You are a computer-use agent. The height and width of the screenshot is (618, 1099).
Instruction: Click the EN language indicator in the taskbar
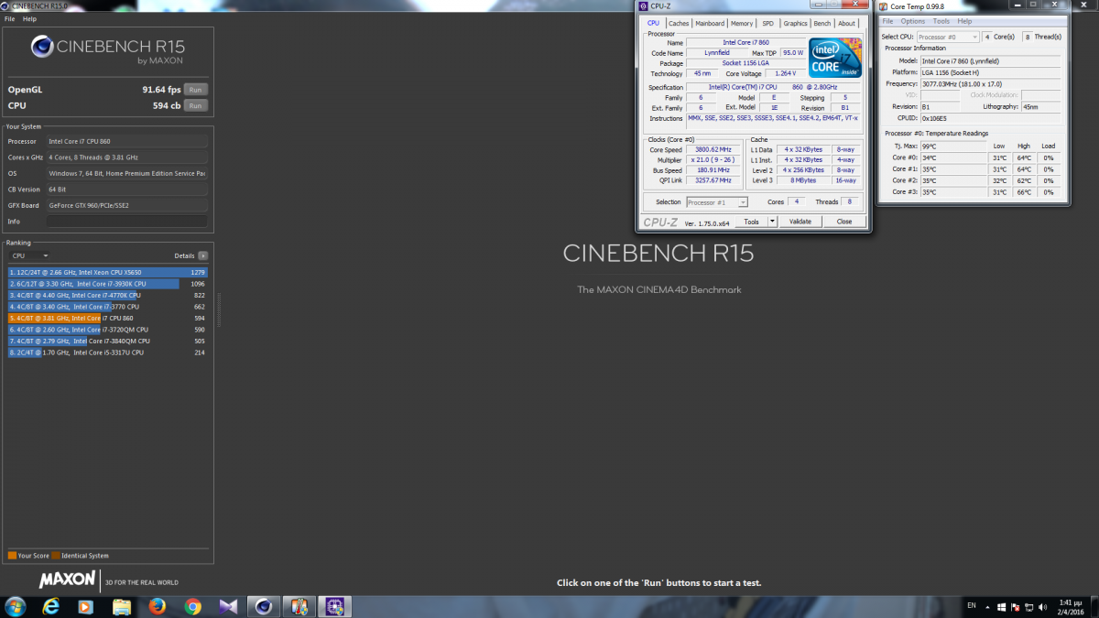(x=972, y=606)
